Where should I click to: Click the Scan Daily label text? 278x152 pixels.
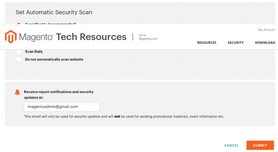point(34,52)
